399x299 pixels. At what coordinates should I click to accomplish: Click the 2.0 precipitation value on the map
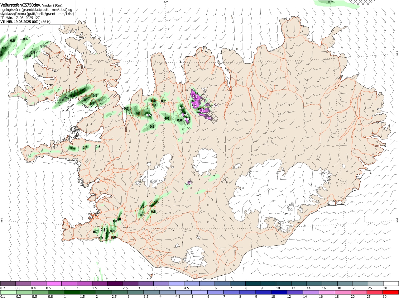click(x=84, y=90)
